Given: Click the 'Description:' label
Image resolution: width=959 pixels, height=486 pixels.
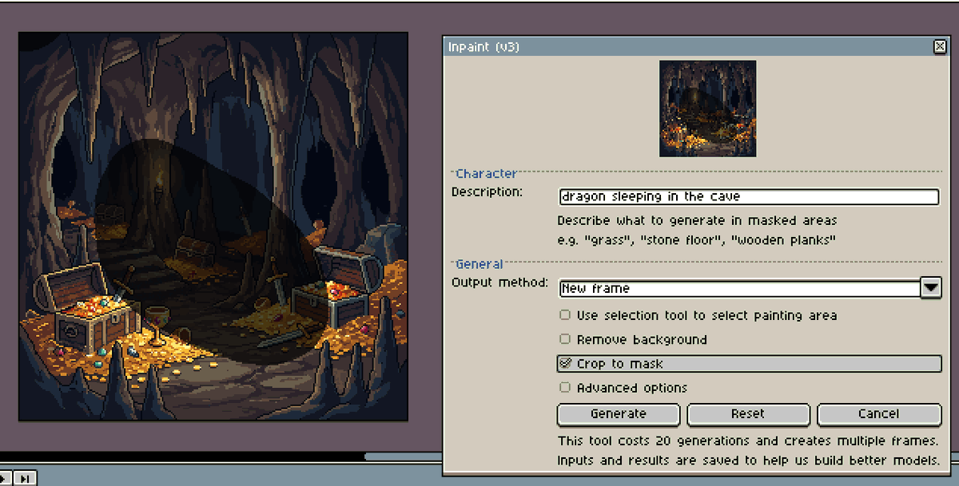Looking at the screenshot, I should click(x=487, y=192).
